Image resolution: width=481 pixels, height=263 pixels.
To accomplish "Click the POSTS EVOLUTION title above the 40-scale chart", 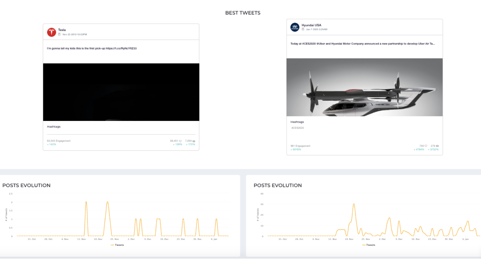I will pos(278,185).
